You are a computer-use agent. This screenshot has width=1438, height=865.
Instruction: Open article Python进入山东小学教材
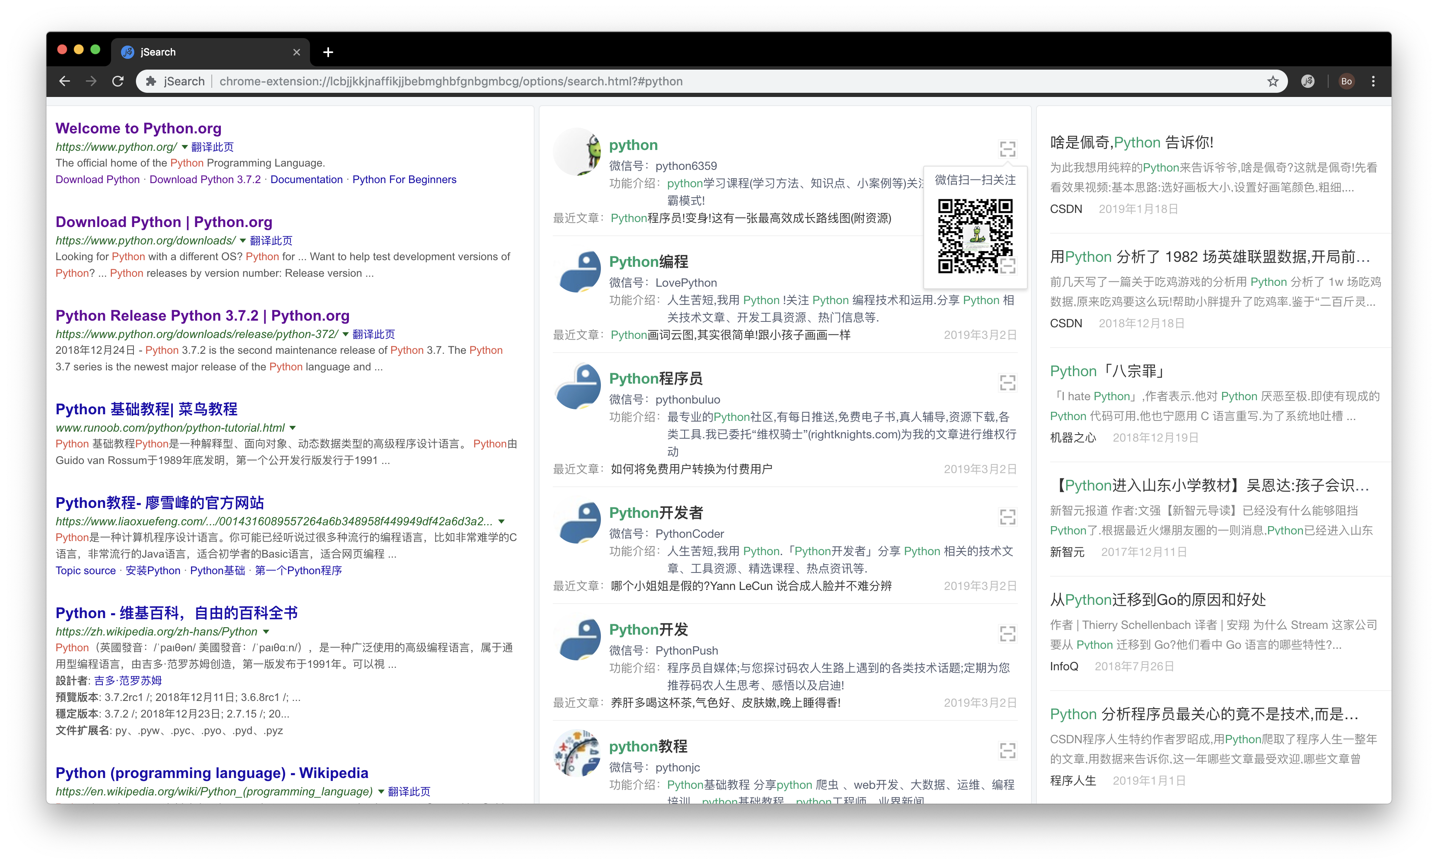[1210, 486]
